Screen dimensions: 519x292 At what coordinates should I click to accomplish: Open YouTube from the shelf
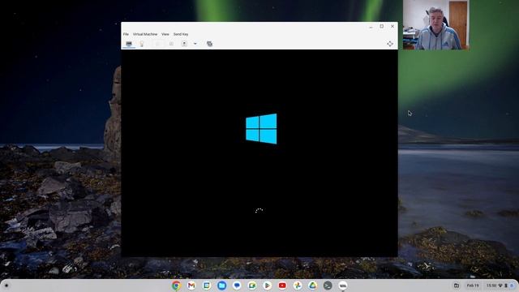pyautogui.click(x=282, y=286)
